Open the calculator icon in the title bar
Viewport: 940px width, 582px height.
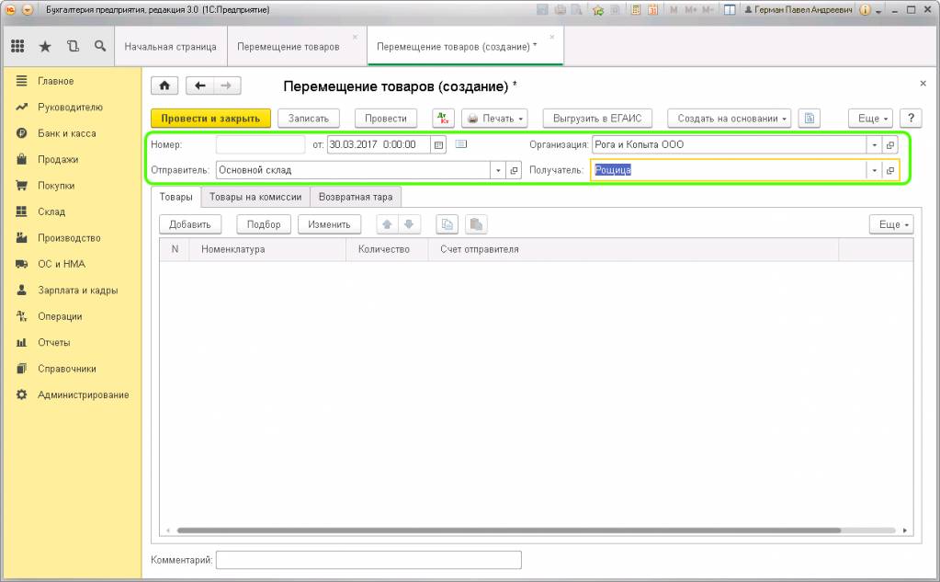(x=636, y=9)
